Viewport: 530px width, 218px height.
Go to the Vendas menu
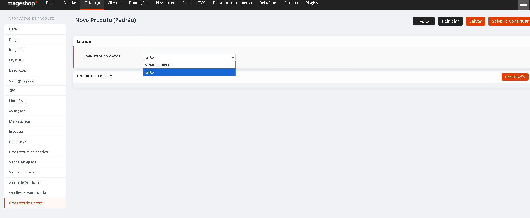click(x=70, y=3)
